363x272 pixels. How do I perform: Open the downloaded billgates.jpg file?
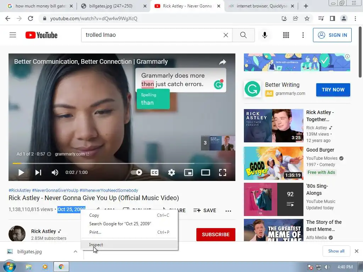coord(29,252)
